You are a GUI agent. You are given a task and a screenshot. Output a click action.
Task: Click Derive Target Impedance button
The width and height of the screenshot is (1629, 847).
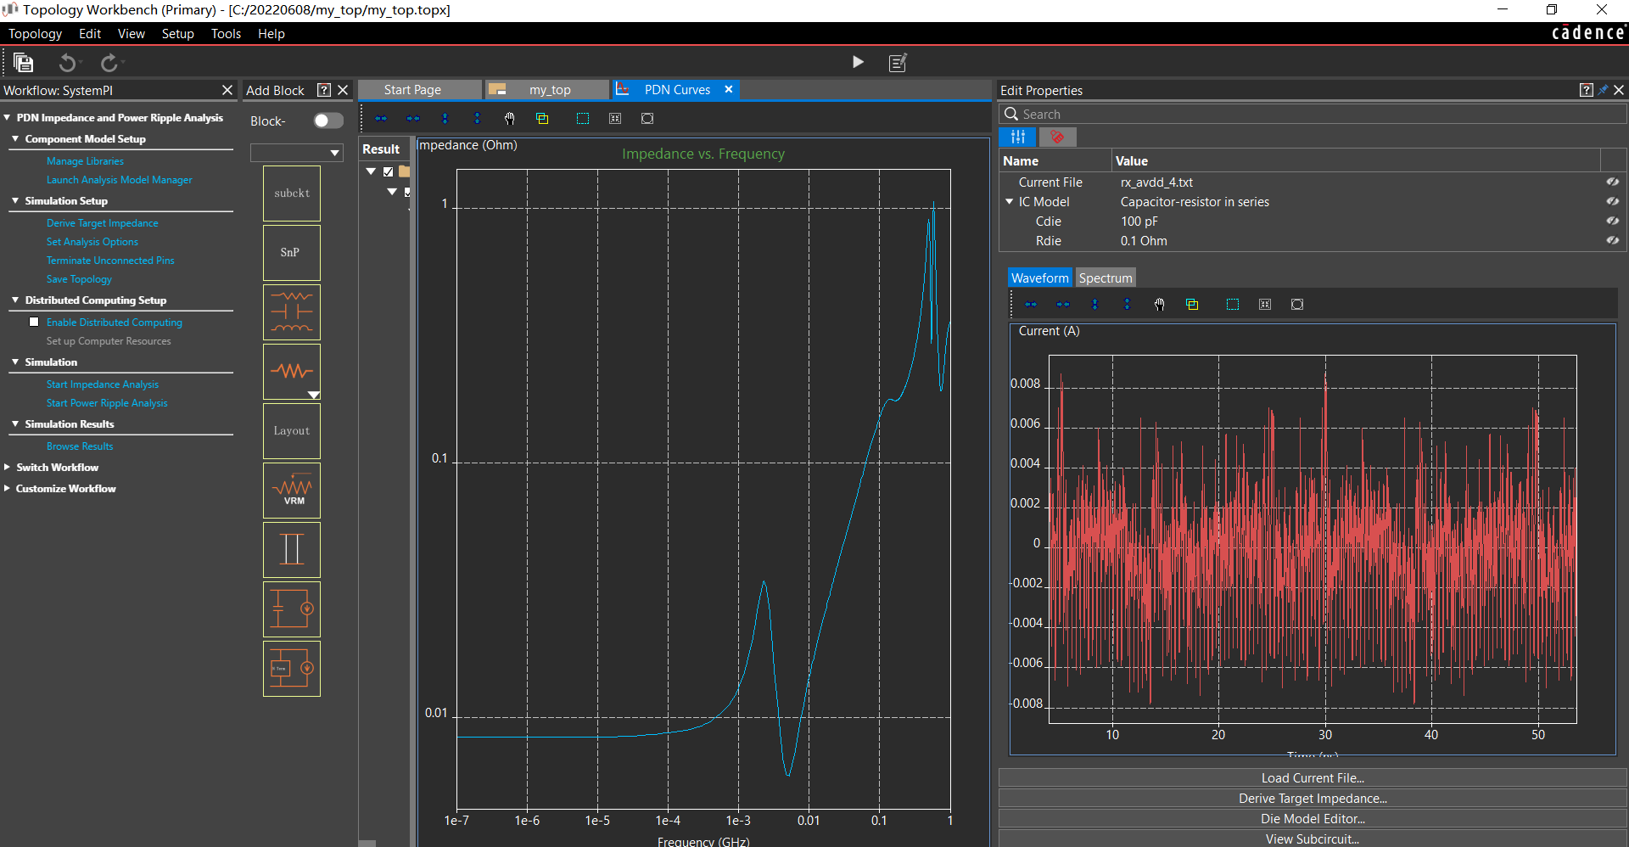pyautogui.click(x=1313, y=798)
